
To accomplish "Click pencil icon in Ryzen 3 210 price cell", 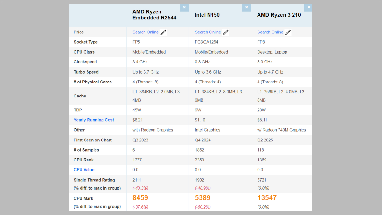I will pyautogui.click(x=288, y=32).
